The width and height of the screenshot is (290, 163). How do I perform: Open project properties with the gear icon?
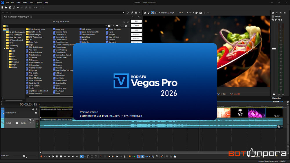point(18,8)
